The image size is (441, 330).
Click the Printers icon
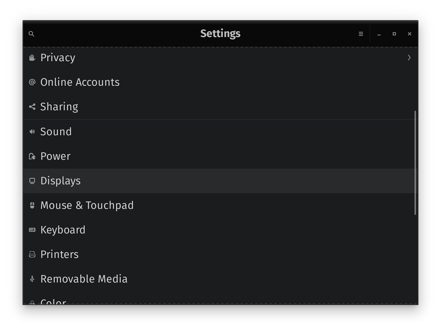coord(32,255)
